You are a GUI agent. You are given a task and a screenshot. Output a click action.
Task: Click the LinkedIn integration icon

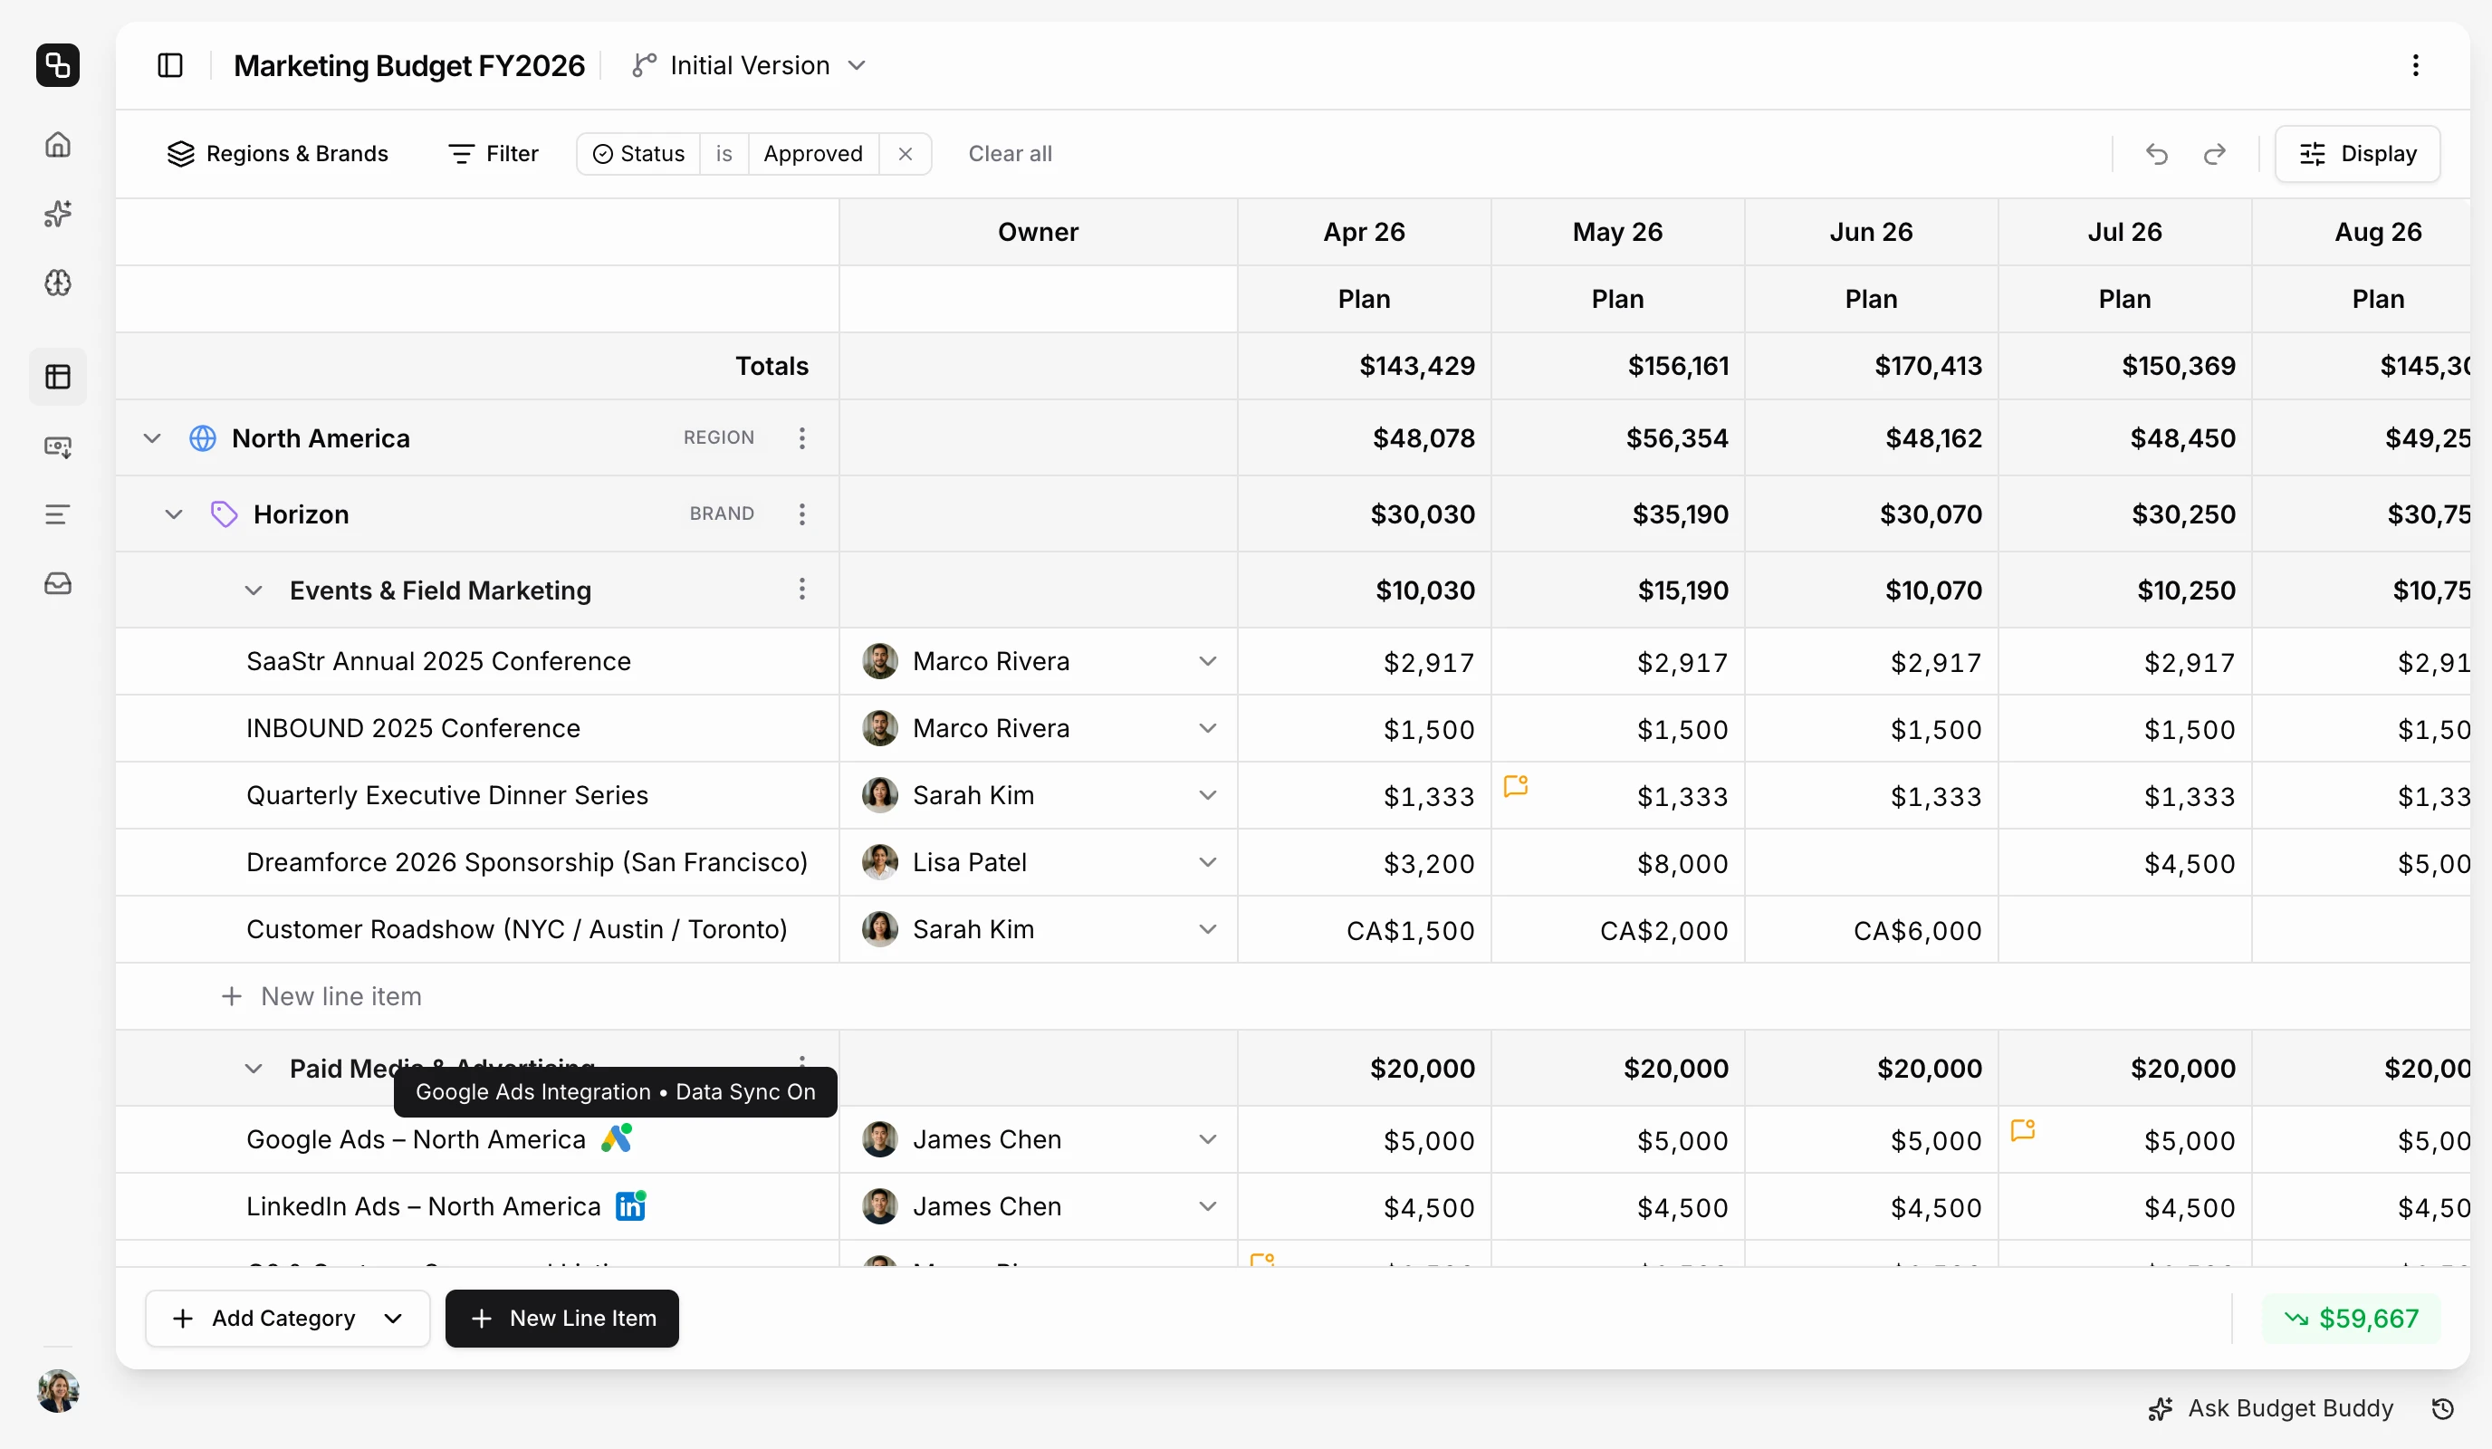tap(631, 1205)
